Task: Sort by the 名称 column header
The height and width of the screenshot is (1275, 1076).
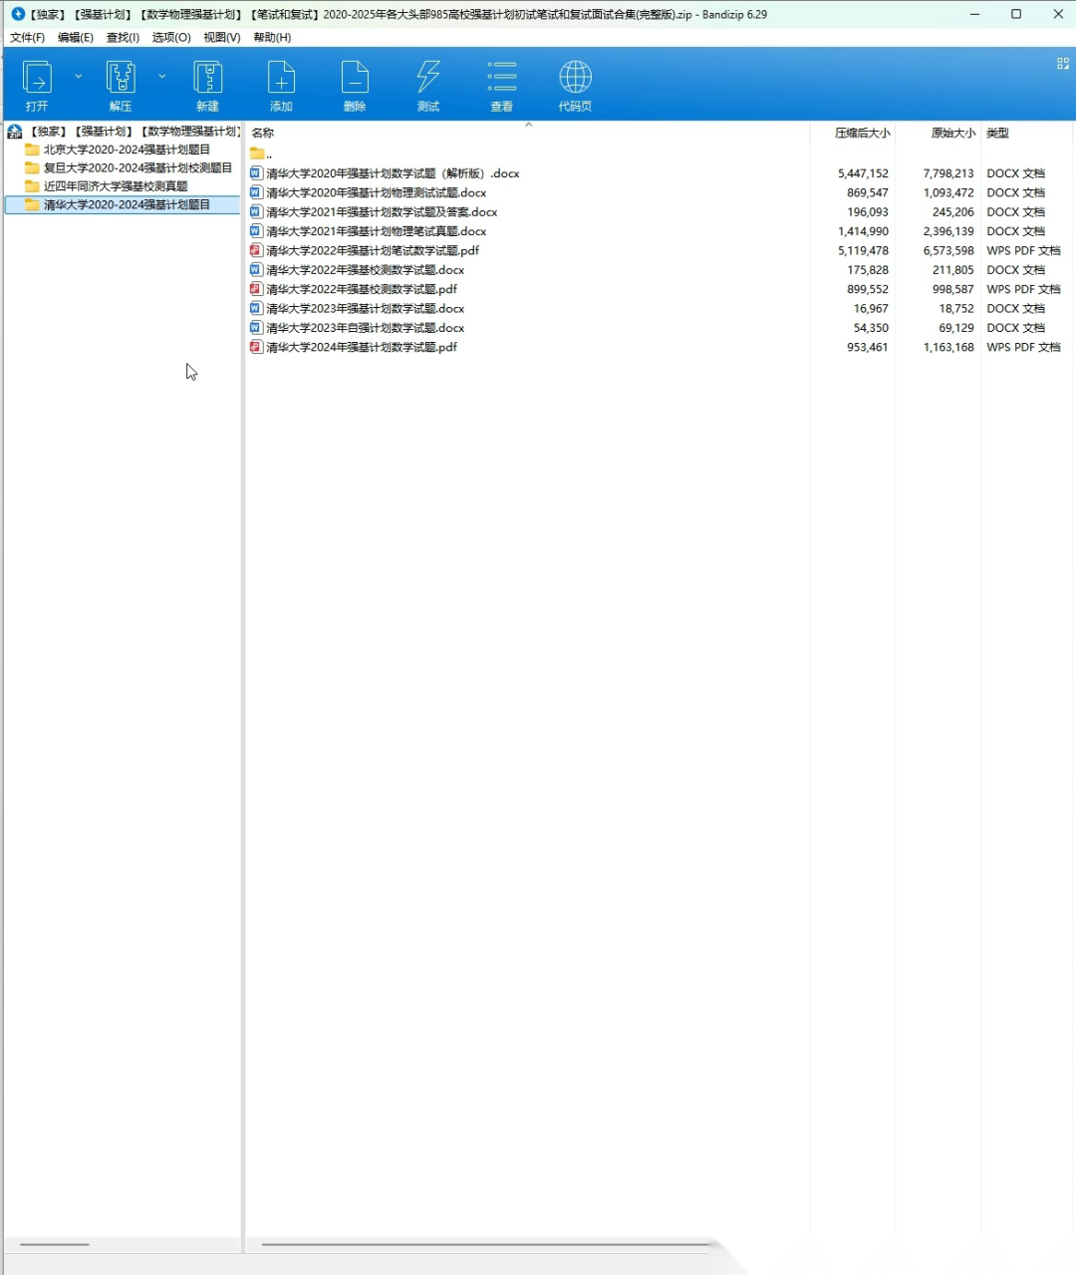Action: point(263,133)
